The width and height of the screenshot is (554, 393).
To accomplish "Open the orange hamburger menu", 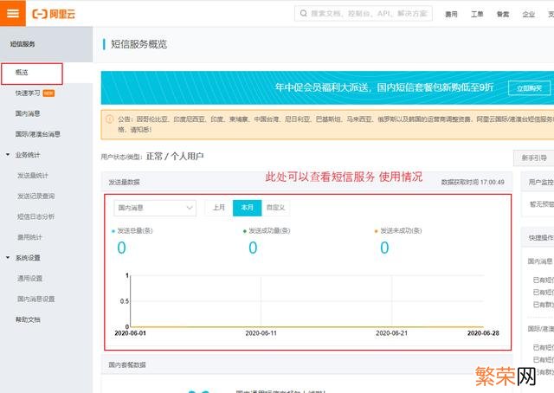I will (13, 13).
